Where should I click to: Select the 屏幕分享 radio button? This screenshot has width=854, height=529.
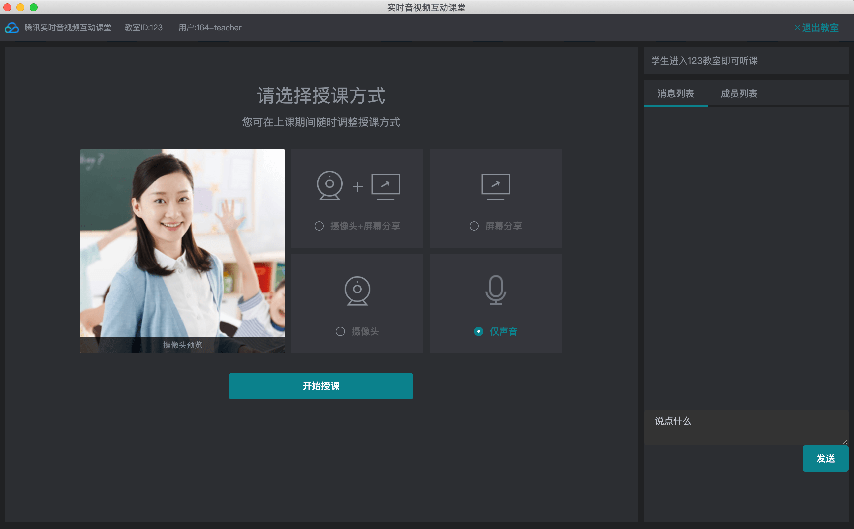point(474,226)
